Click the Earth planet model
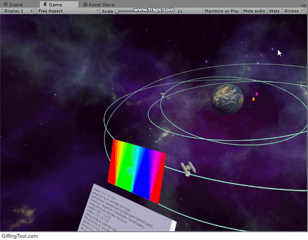Image resolution: width=308 pixels, height=240 pixels. tap(227, 99)
